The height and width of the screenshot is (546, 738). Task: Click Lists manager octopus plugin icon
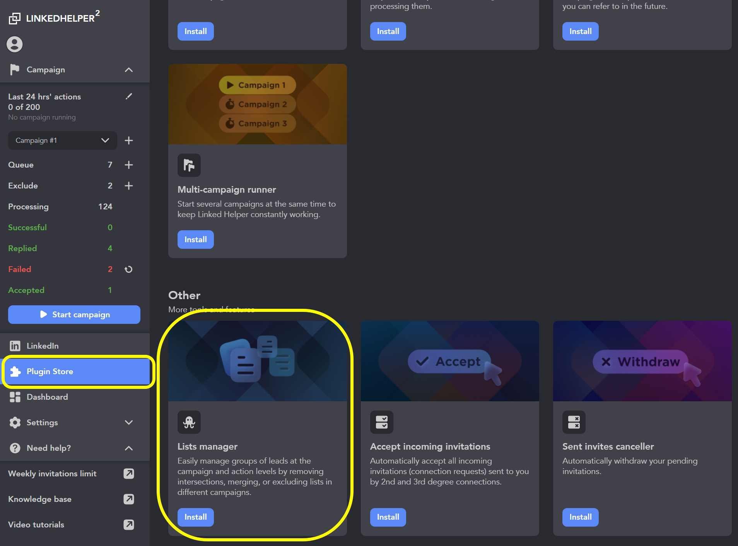coord(189,422)
